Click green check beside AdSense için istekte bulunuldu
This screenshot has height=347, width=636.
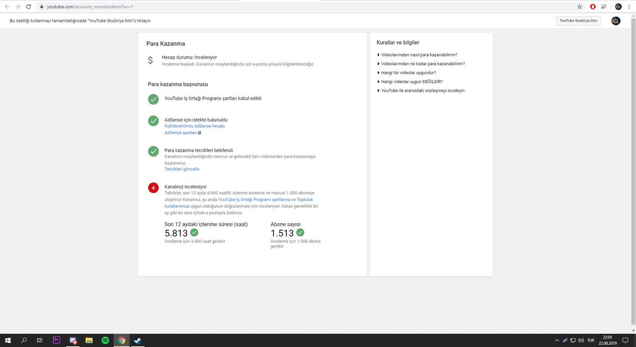[153, 121]
